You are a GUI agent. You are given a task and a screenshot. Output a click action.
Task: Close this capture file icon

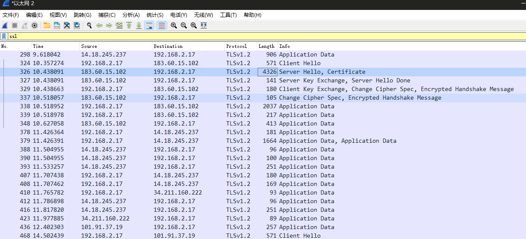[67, 25]
